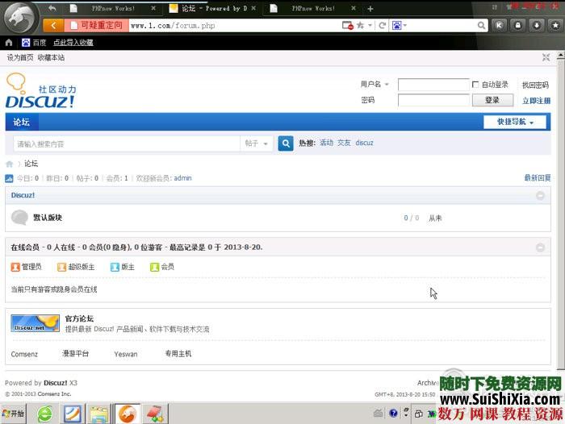Open the 快捷导航 dropdown
This screenshot has height=424, width=565.
(515, 122)
